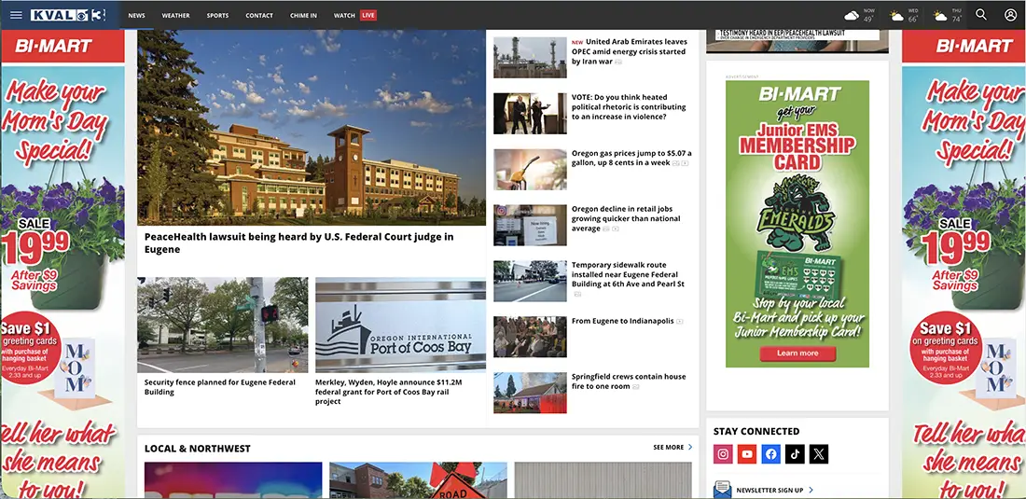Open the News menu

pyautogui.click(x=137, y=15)
